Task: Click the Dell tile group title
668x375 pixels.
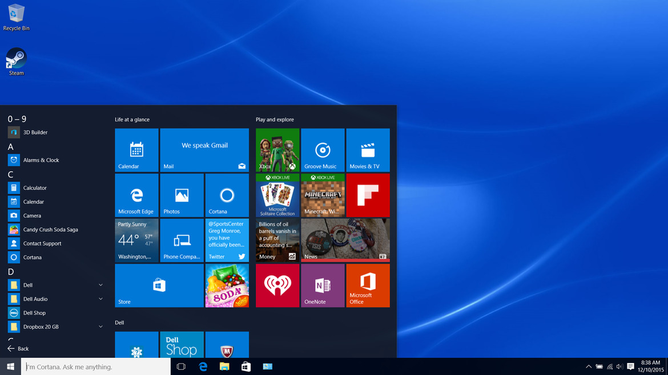Action: tap(119, 323)
